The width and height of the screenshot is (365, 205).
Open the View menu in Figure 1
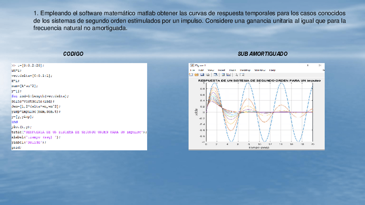211,70
